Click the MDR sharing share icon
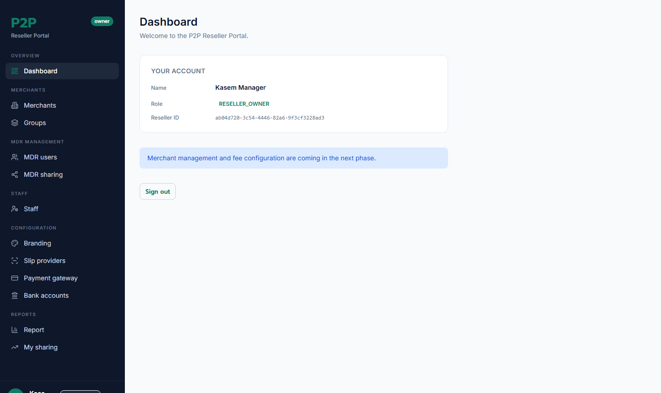 coord(15,175)
